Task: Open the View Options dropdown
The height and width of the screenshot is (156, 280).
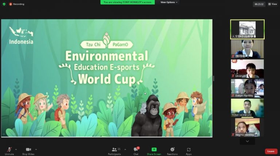Action: tap(169, 2)
